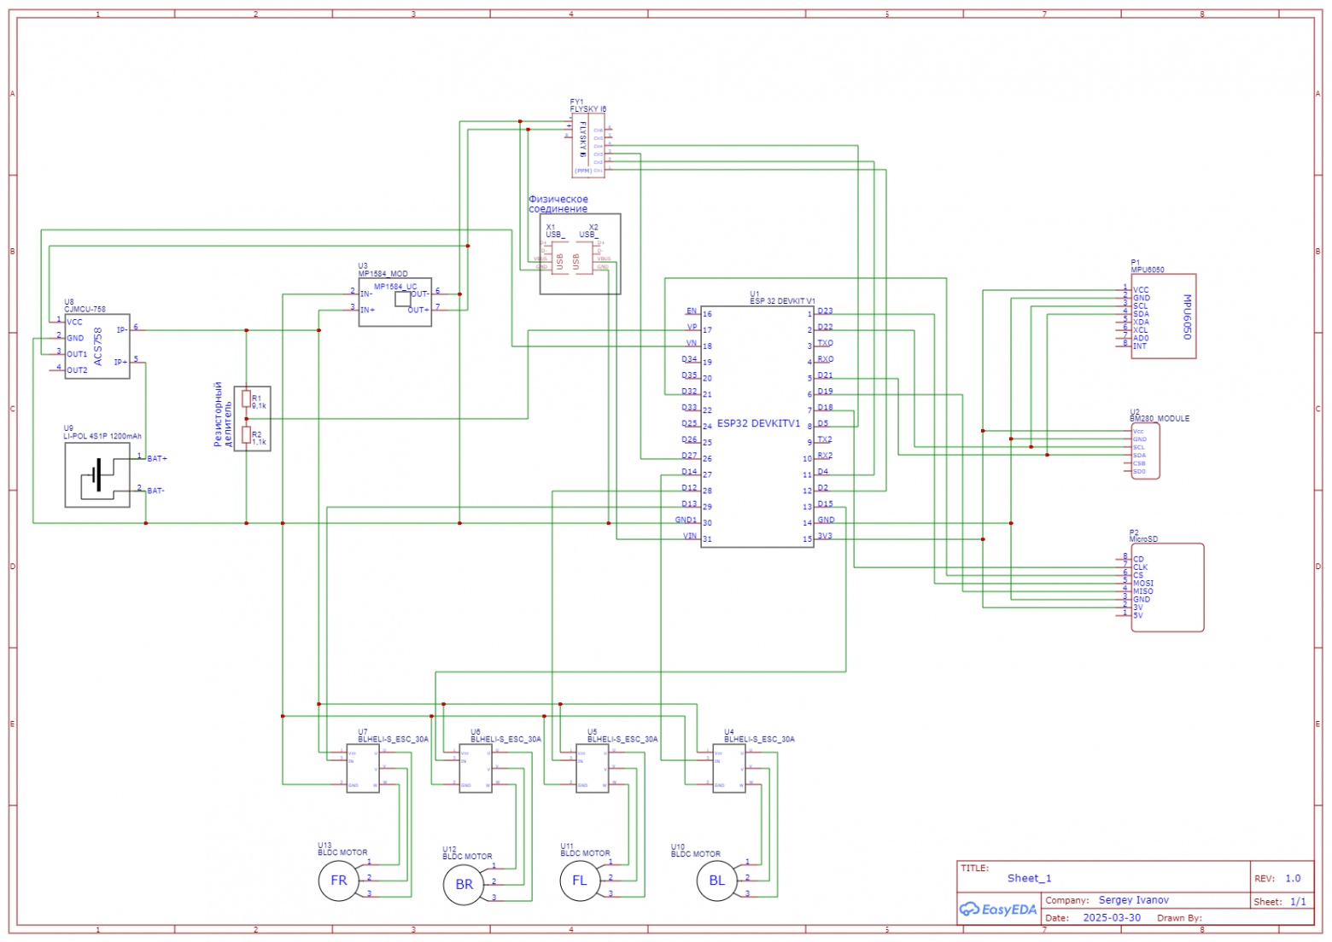1332x942 pixels.
Task: Select the MicroSD card module symbol
Action: pyautogui.click(x=1167, y=587)
